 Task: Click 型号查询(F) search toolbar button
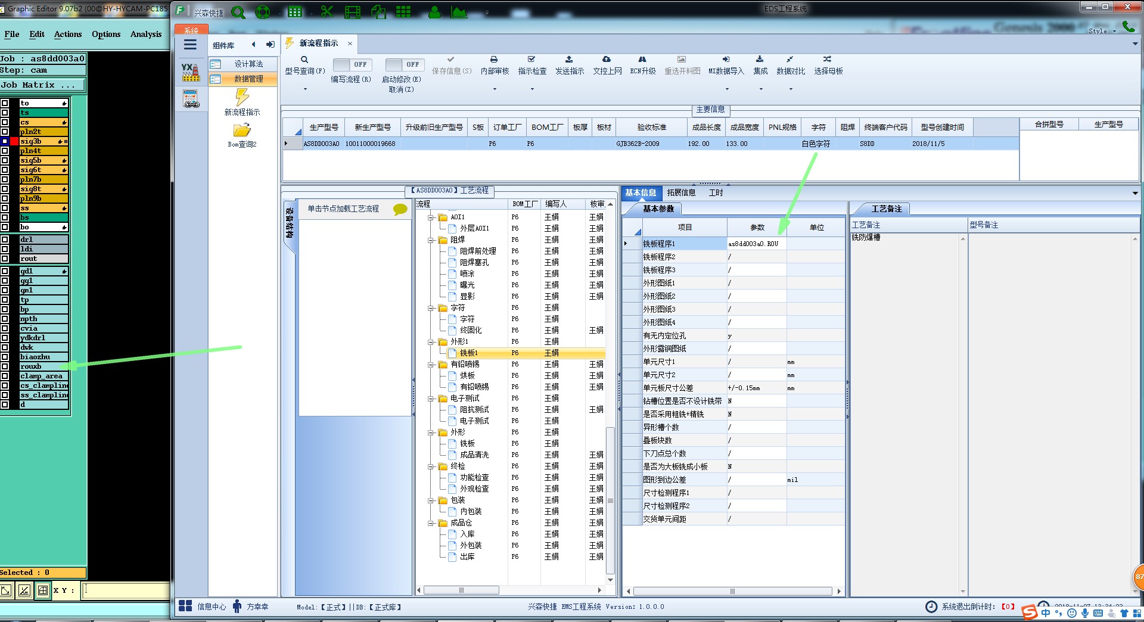pos(304,66)
